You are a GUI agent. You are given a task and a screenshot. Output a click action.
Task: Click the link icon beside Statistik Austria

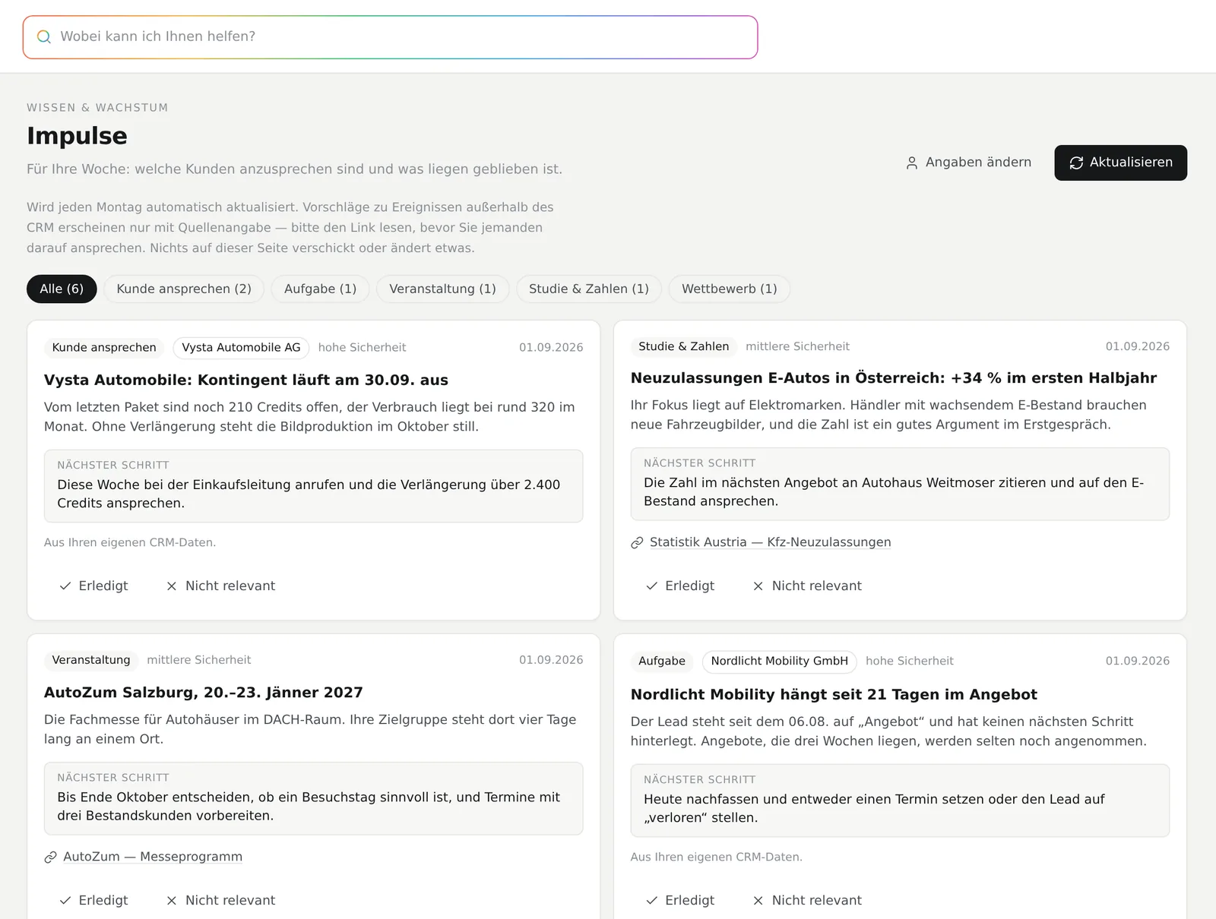click(637, 543)
